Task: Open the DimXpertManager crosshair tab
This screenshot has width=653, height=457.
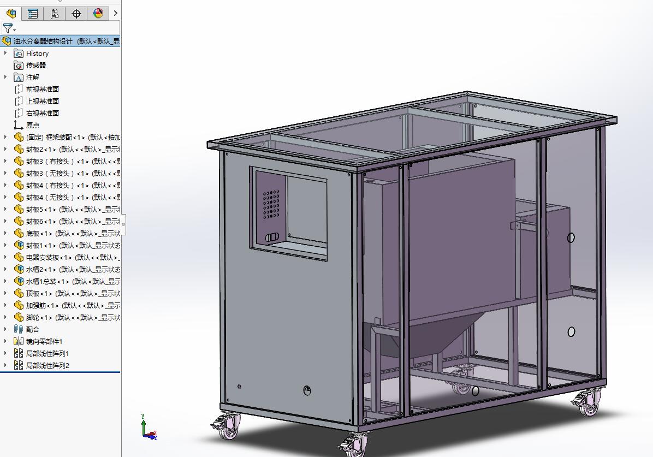Action: (x=76, y=14)
